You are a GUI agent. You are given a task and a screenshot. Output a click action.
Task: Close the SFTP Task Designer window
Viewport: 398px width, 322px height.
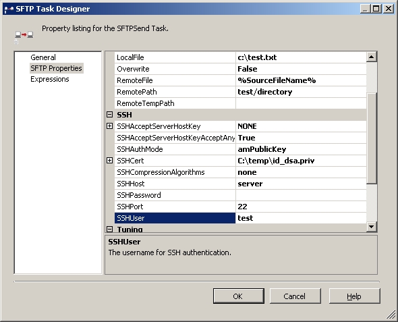pos(389,9)
